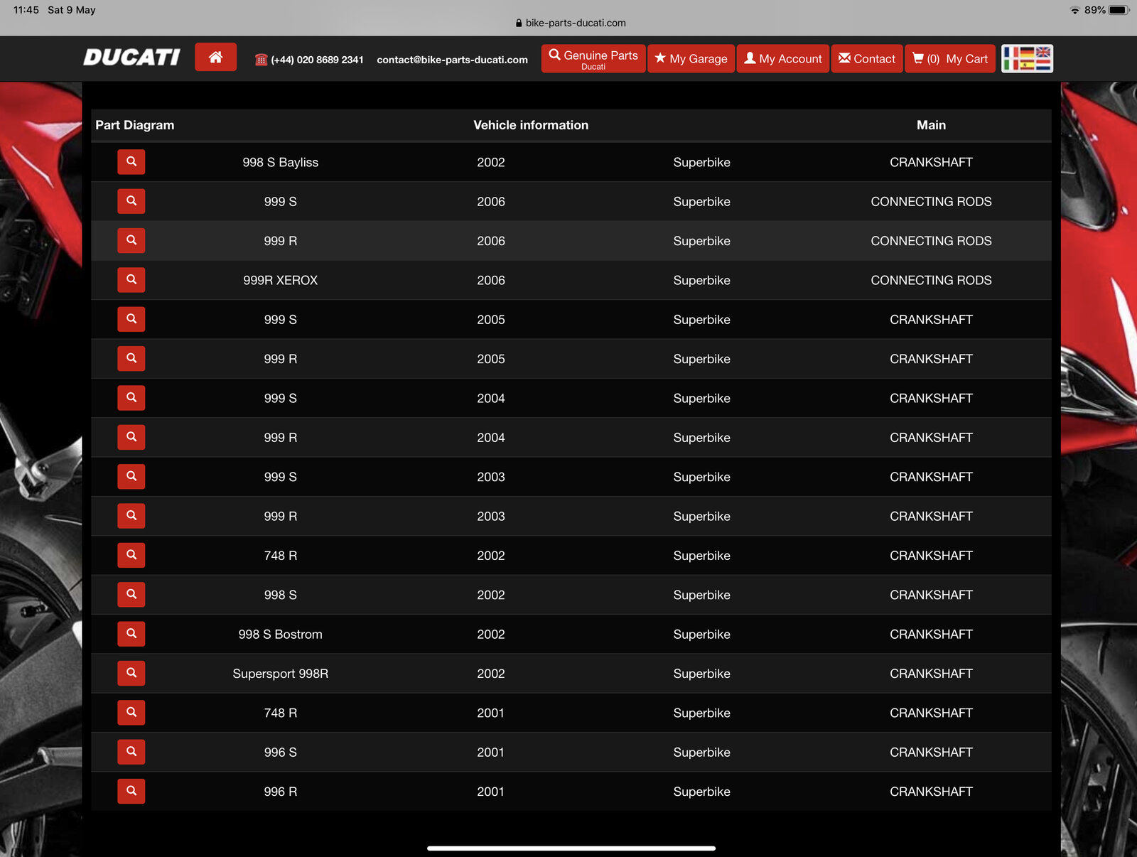Open Genuine Parts Ducati search
Image resolution: width=1137 pixels, height=857 pixels.
tap(593, 58)
